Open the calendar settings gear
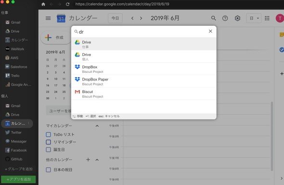 pyautogui.click(x=237, y=18)
